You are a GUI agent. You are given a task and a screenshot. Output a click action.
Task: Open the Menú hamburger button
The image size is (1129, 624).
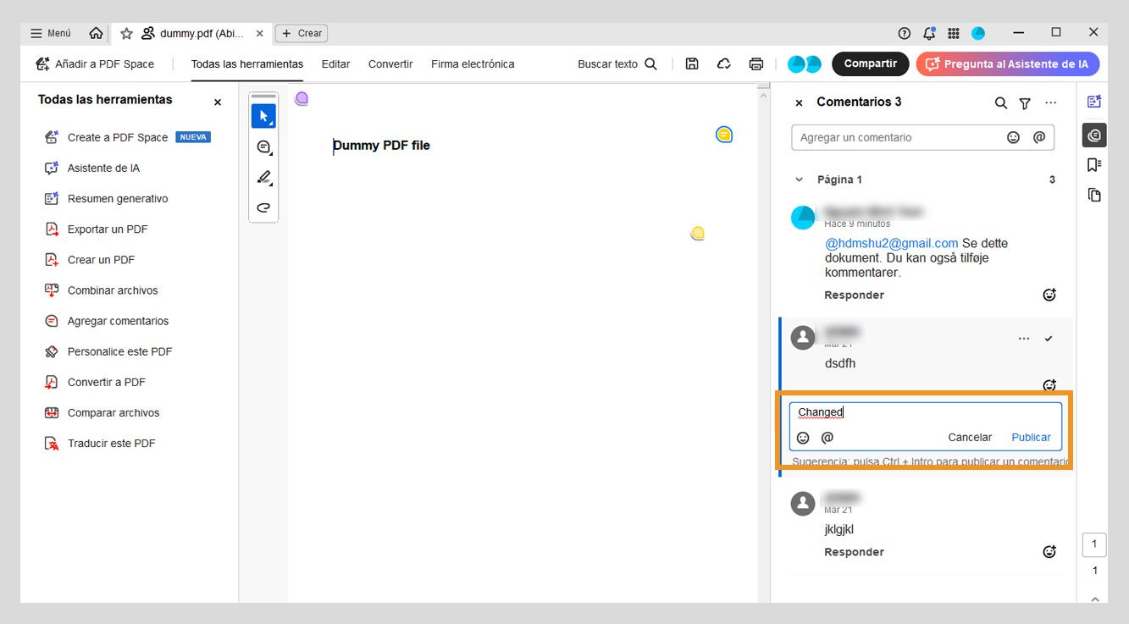(x=51, y=33)
